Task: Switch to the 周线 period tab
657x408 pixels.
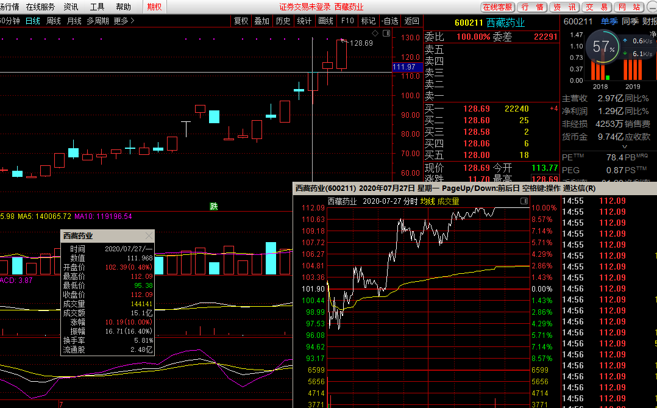Action: coord(53,21)
